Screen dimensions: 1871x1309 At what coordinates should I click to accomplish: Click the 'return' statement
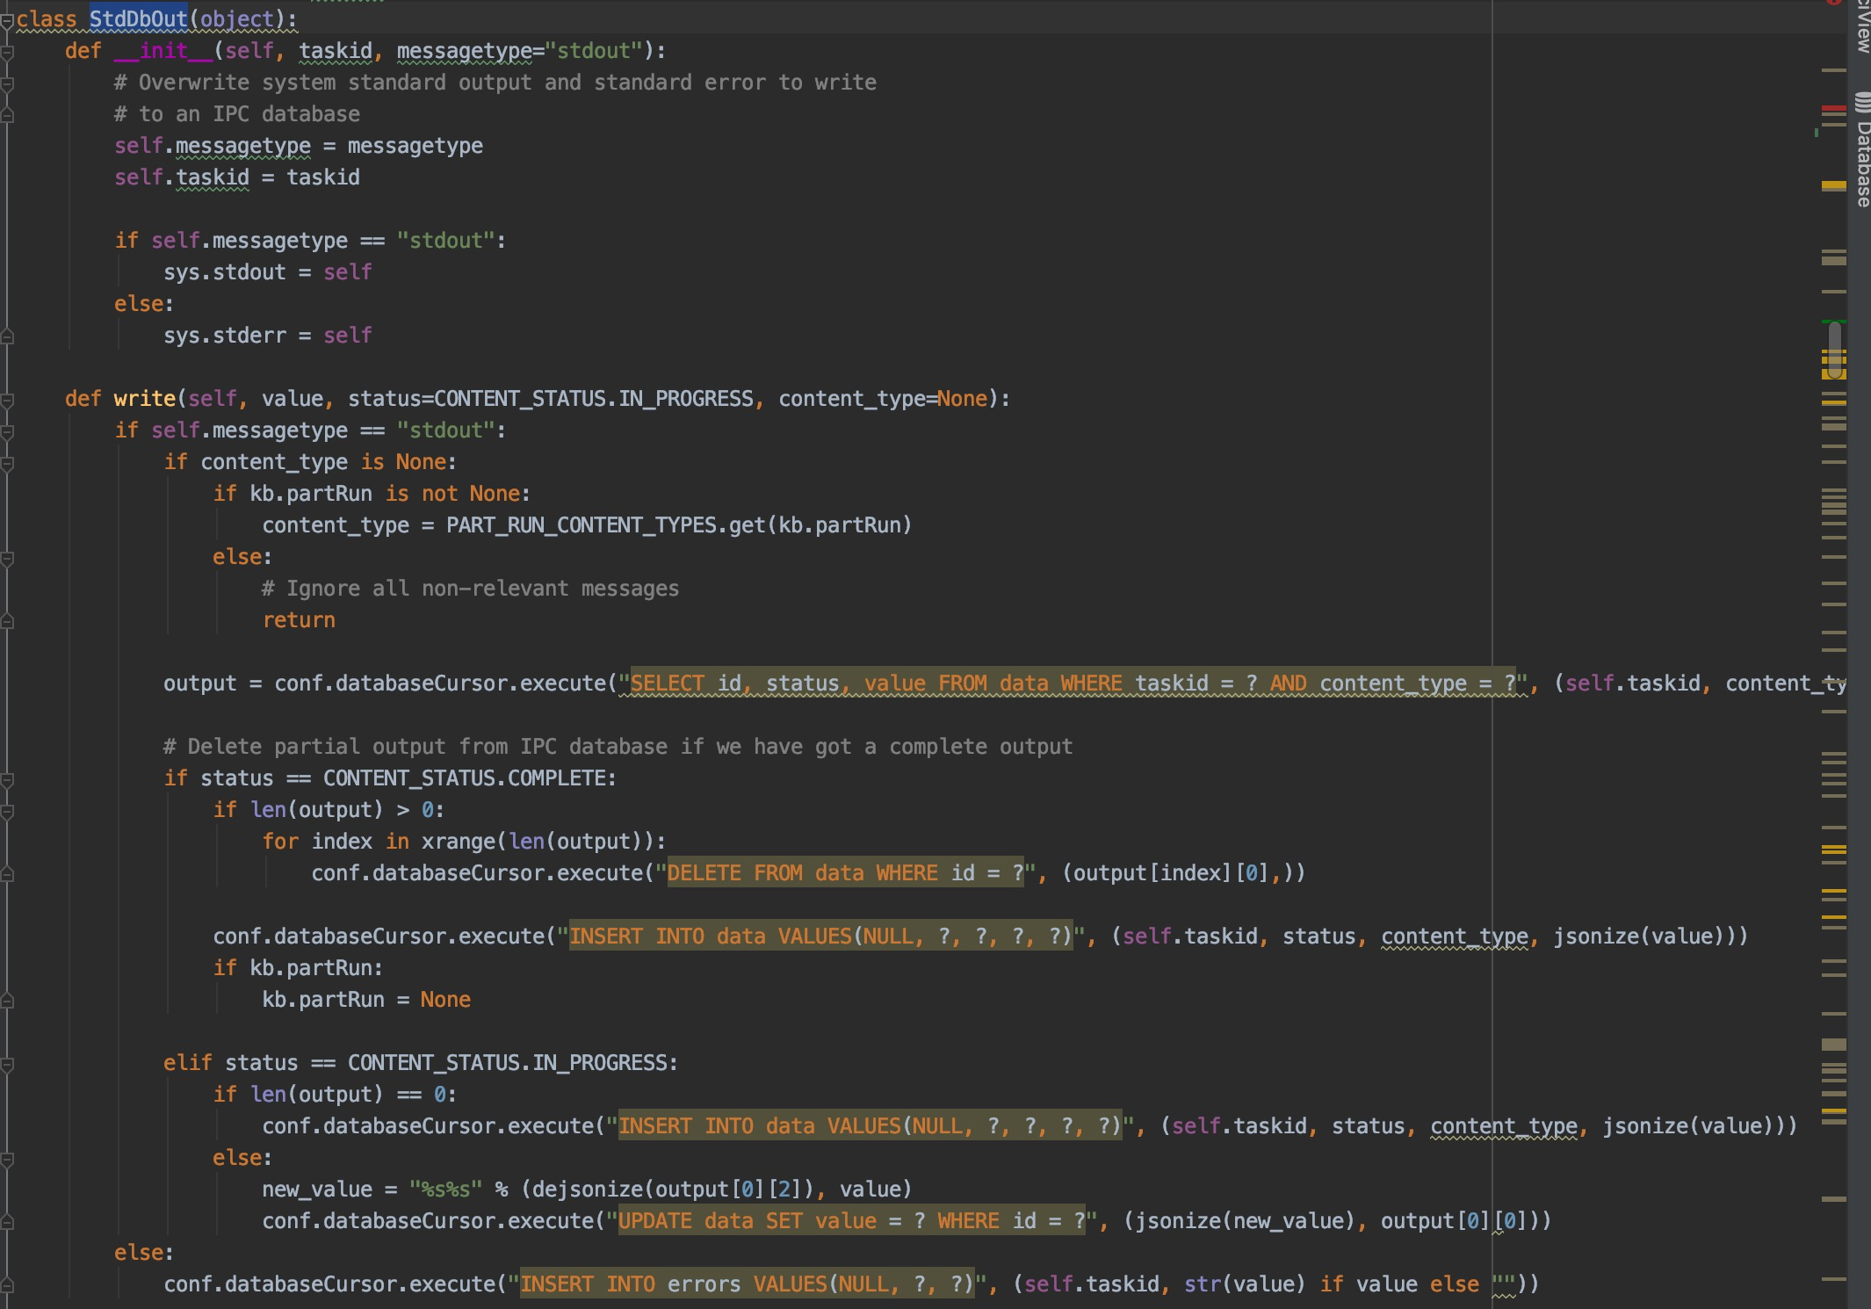[x=299, y=620]
